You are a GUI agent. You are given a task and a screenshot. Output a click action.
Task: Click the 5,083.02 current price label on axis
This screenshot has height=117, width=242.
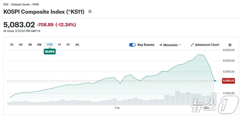pyautogui.click(x=228, y=81)
